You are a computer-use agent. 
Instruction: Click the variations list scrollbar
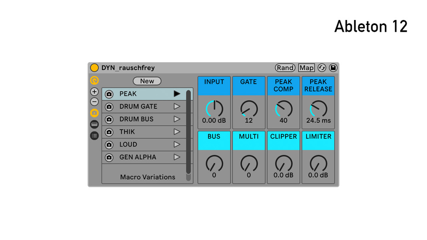[x=189, y=132]
